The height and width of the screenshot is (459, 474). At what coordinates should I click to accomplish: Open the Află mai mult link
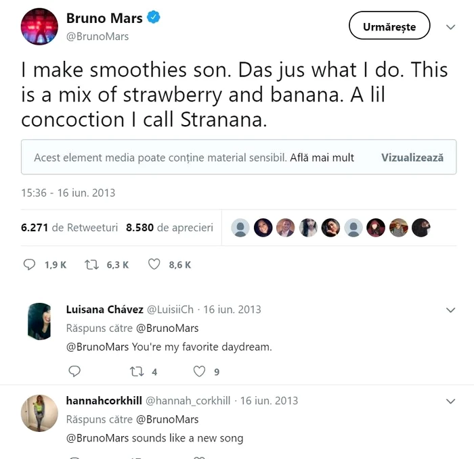(322, 158)
